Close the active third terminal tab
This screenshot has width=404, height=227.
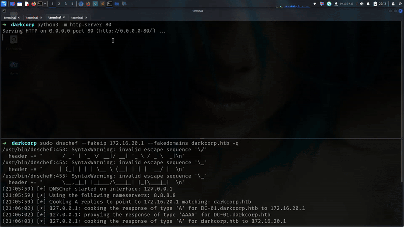pos(63,18)
